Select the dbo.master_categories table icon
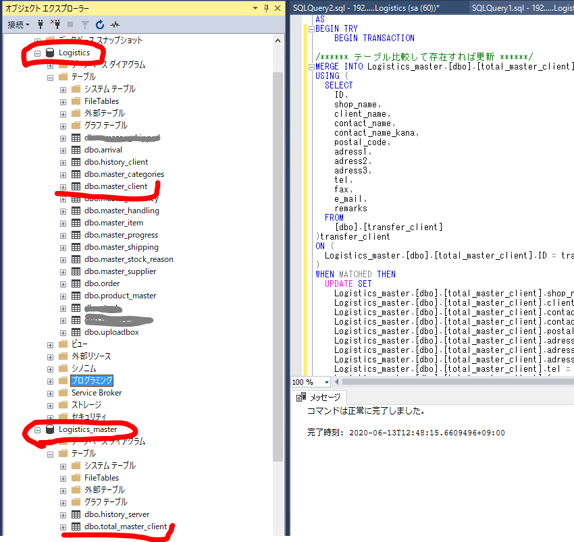 [x=76, y=174]
